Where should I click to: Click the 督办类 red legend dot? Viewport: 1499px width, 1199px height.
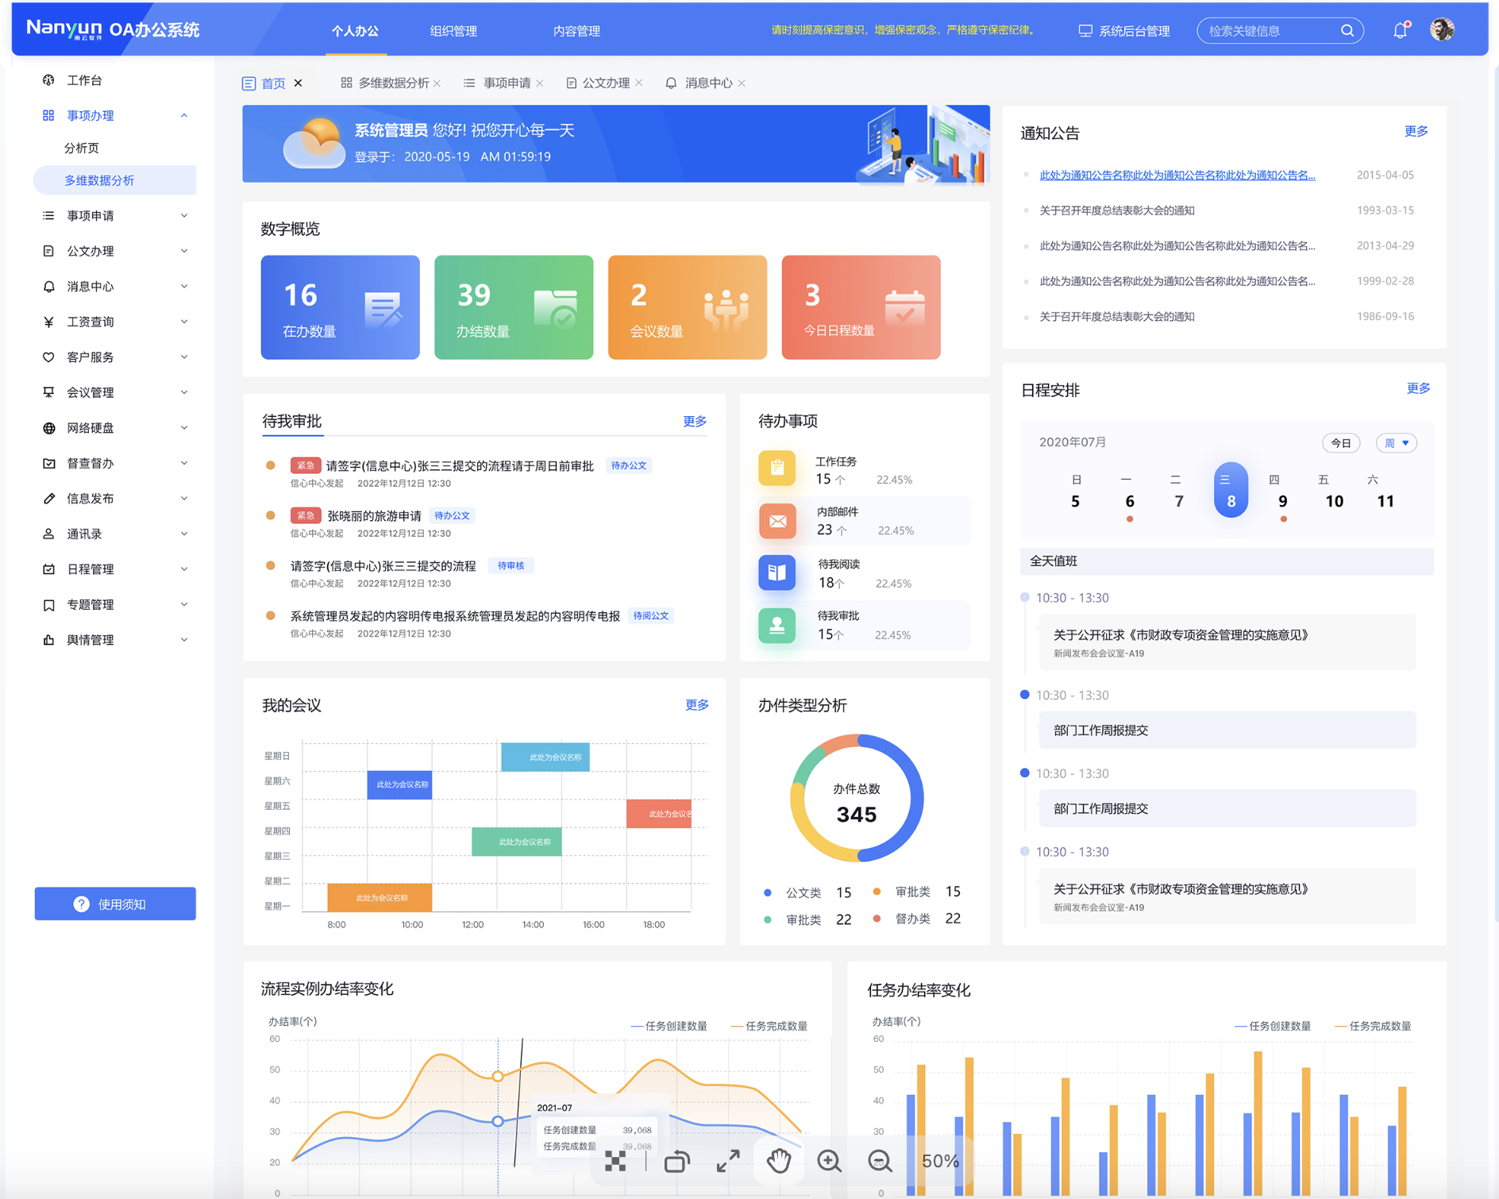pos(877,919)
